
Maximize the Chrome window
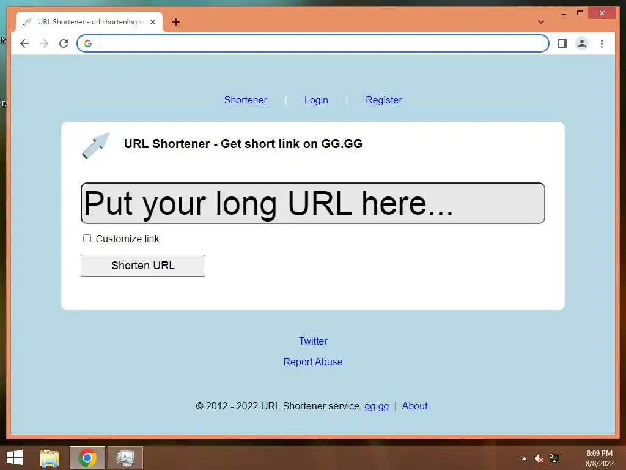coord(580,13)
